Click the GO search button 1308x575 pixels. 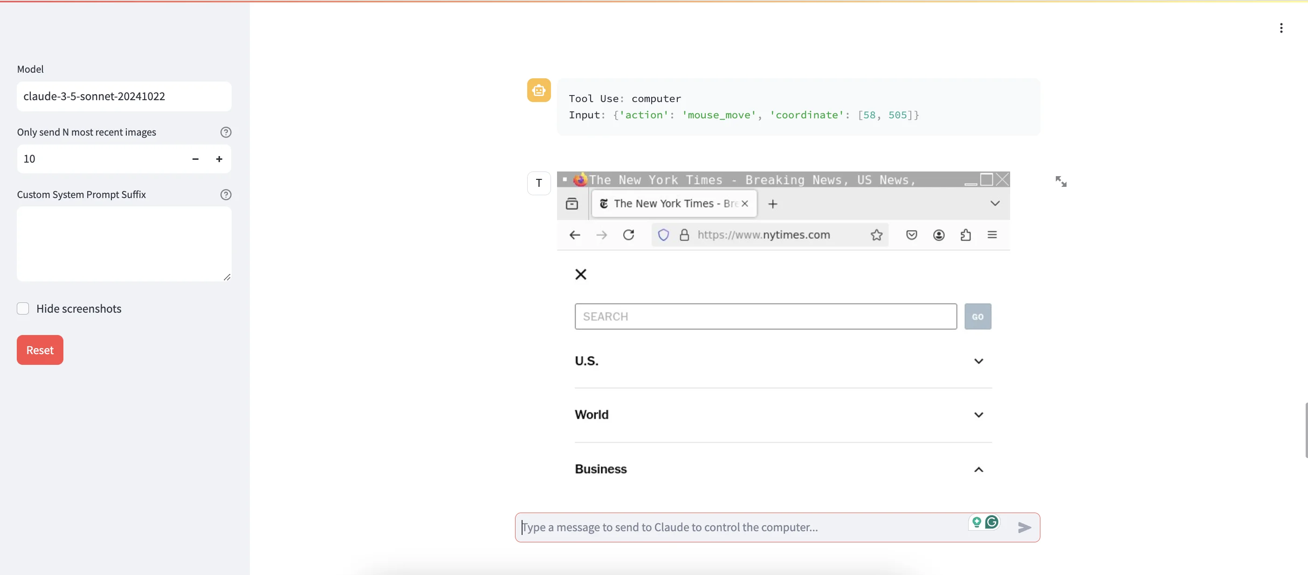coord(978,317)
